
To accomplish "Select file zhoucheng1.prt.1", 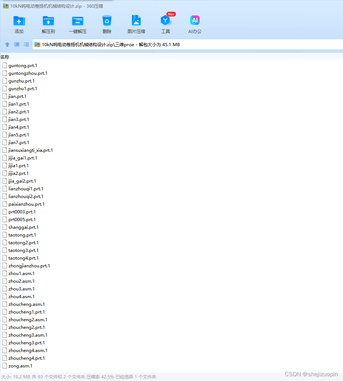I will click(x=24, y=312).
